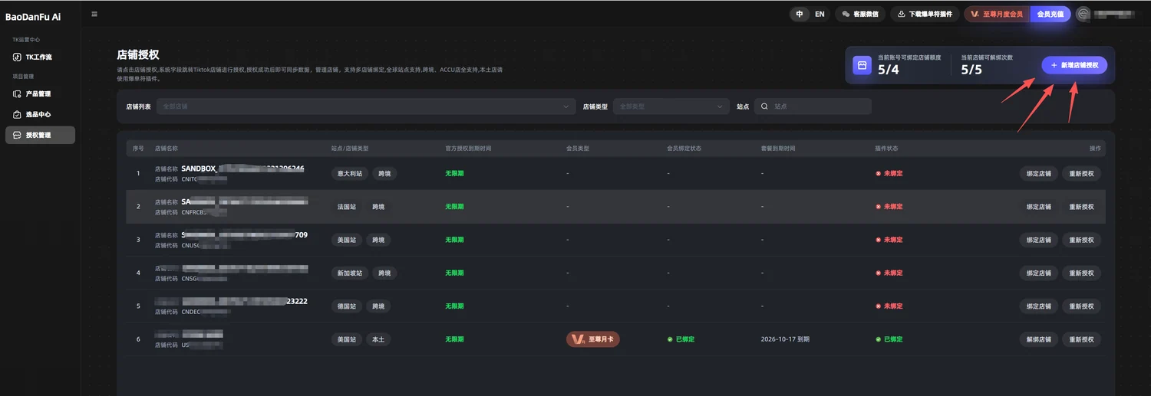Viewport: 1151px width, 396px height.
Task: Click the green 已绑定 member binding status
Action: (681, 339)
